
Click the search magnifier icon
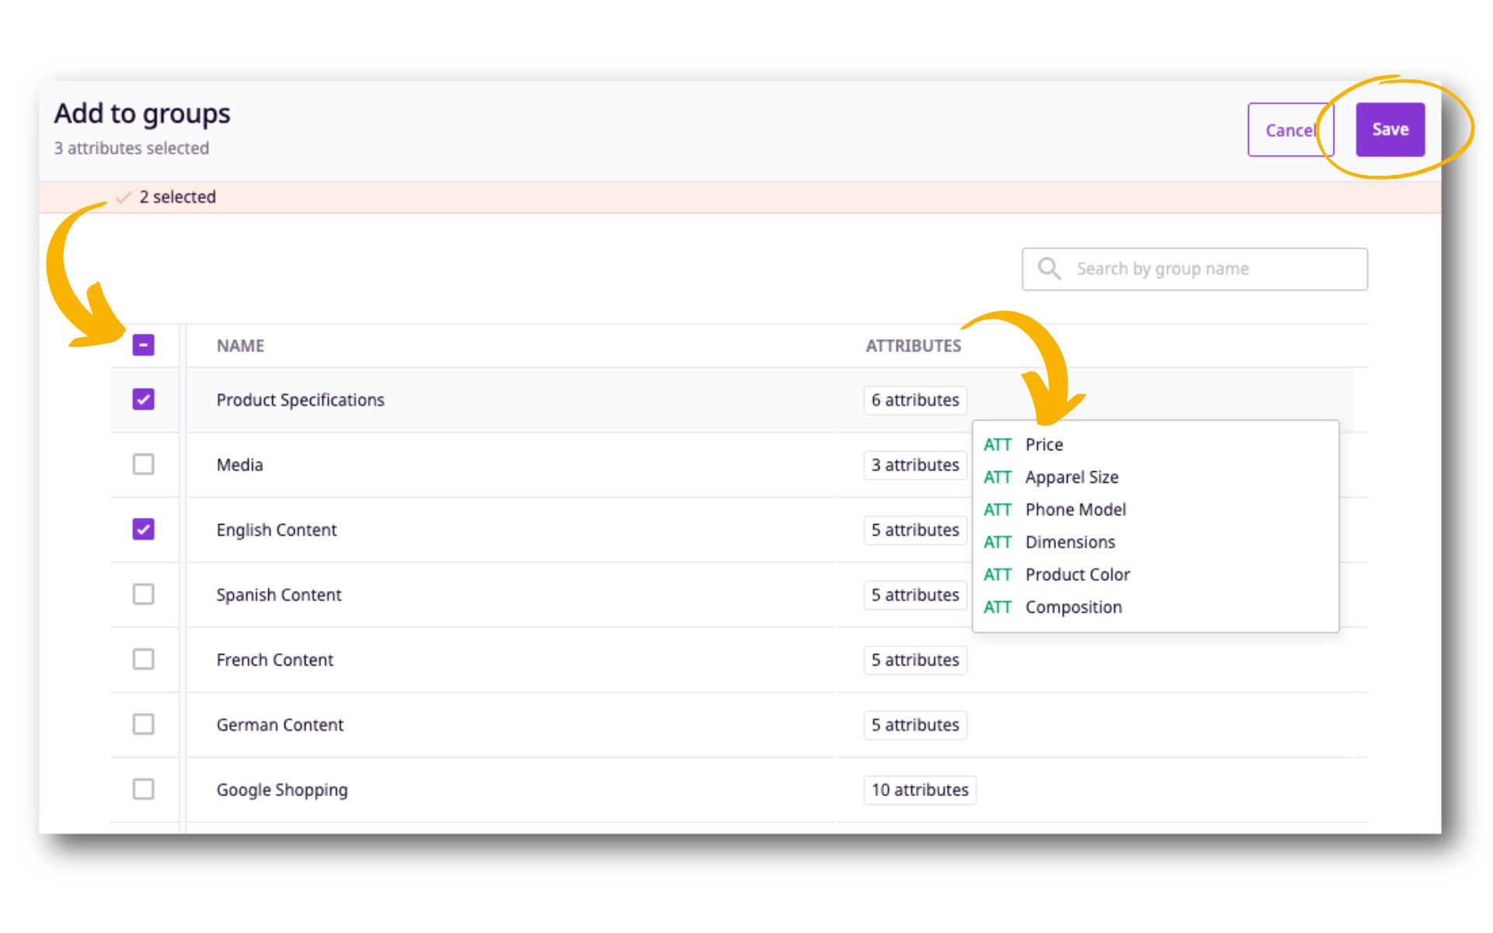click(1049, 269)
